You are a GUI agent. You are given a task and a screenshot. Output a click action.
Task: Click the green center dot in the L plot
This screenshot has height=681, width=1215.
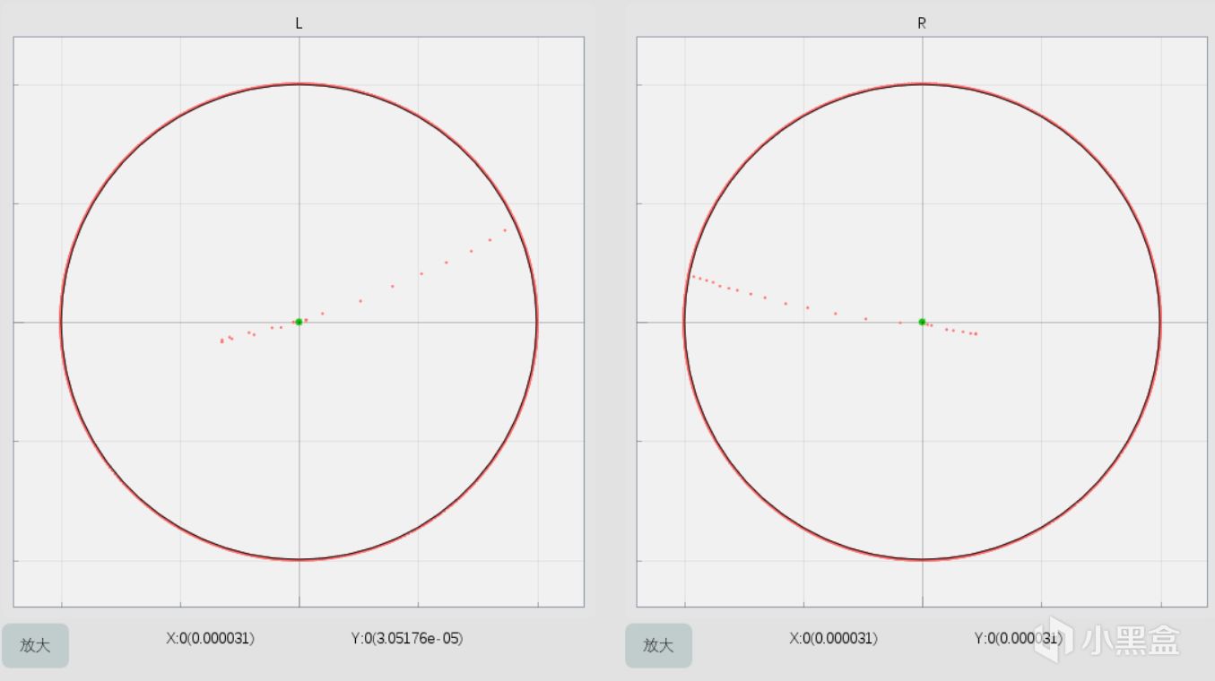tap(299, 322)
